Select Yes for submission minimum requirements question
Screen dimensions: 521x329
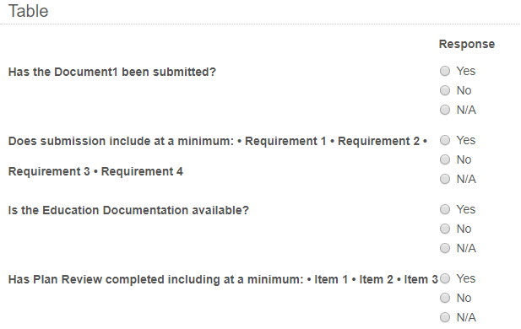point(445,140)
